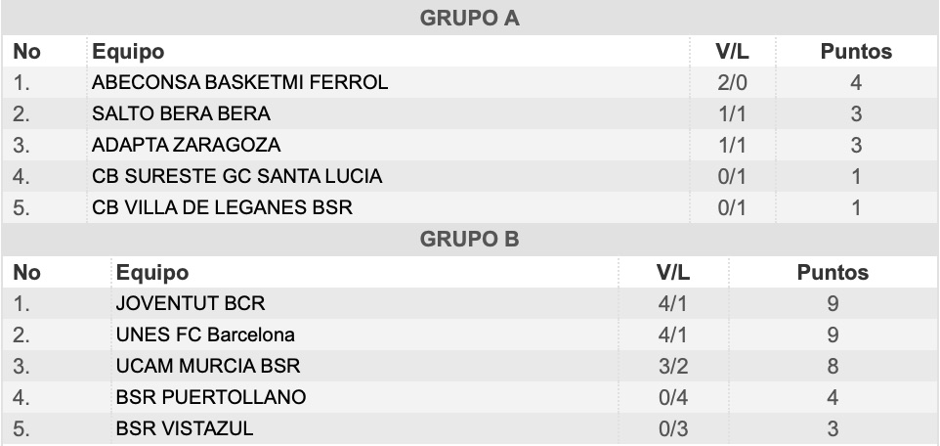Open CB VILLA DE LEGANES BSR
The height and width of the screenshot is (446, 940).
(x=222, y=207)
